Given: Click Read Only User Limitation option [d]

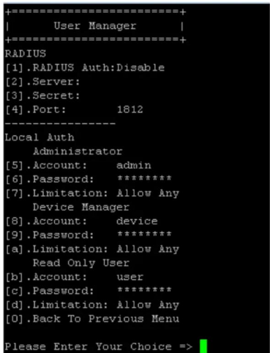Looking at the screenshot, I should tap(92, 305).
